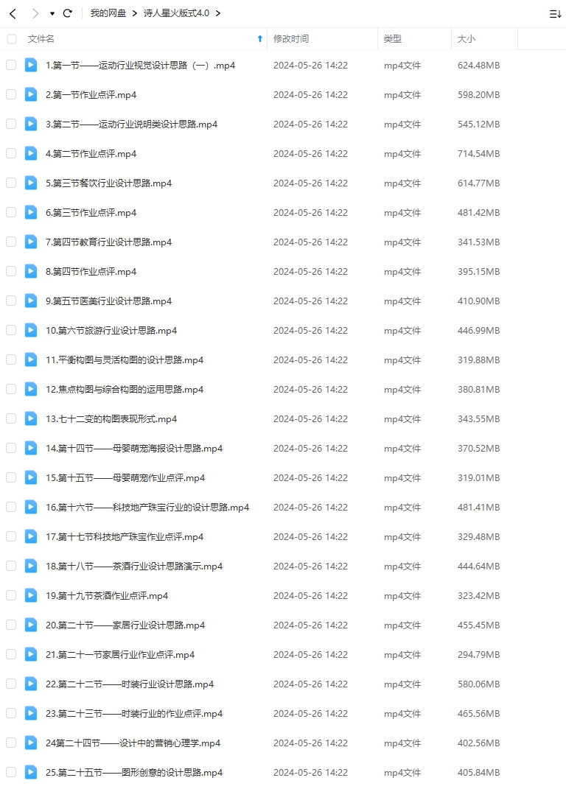Expand the navigation history dropdown triangle
Viewport: 566px width, 789px height.
(52, 13)
